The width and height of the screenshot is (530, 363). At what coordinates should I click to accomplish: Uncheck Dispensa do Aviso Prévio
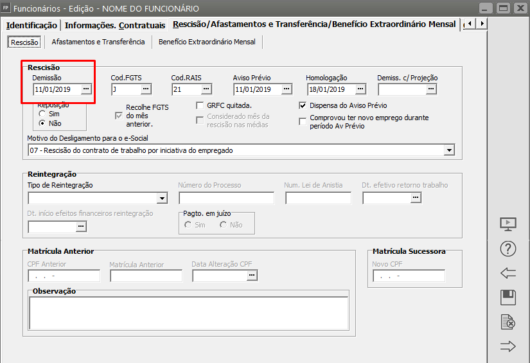(x=303, y=105)
